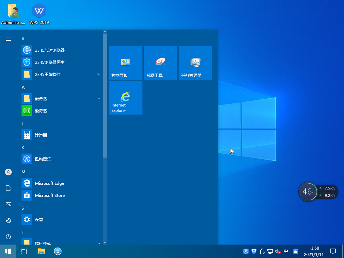
Task: Switch input method via 中 indicator
Action: tap(286, 251)
